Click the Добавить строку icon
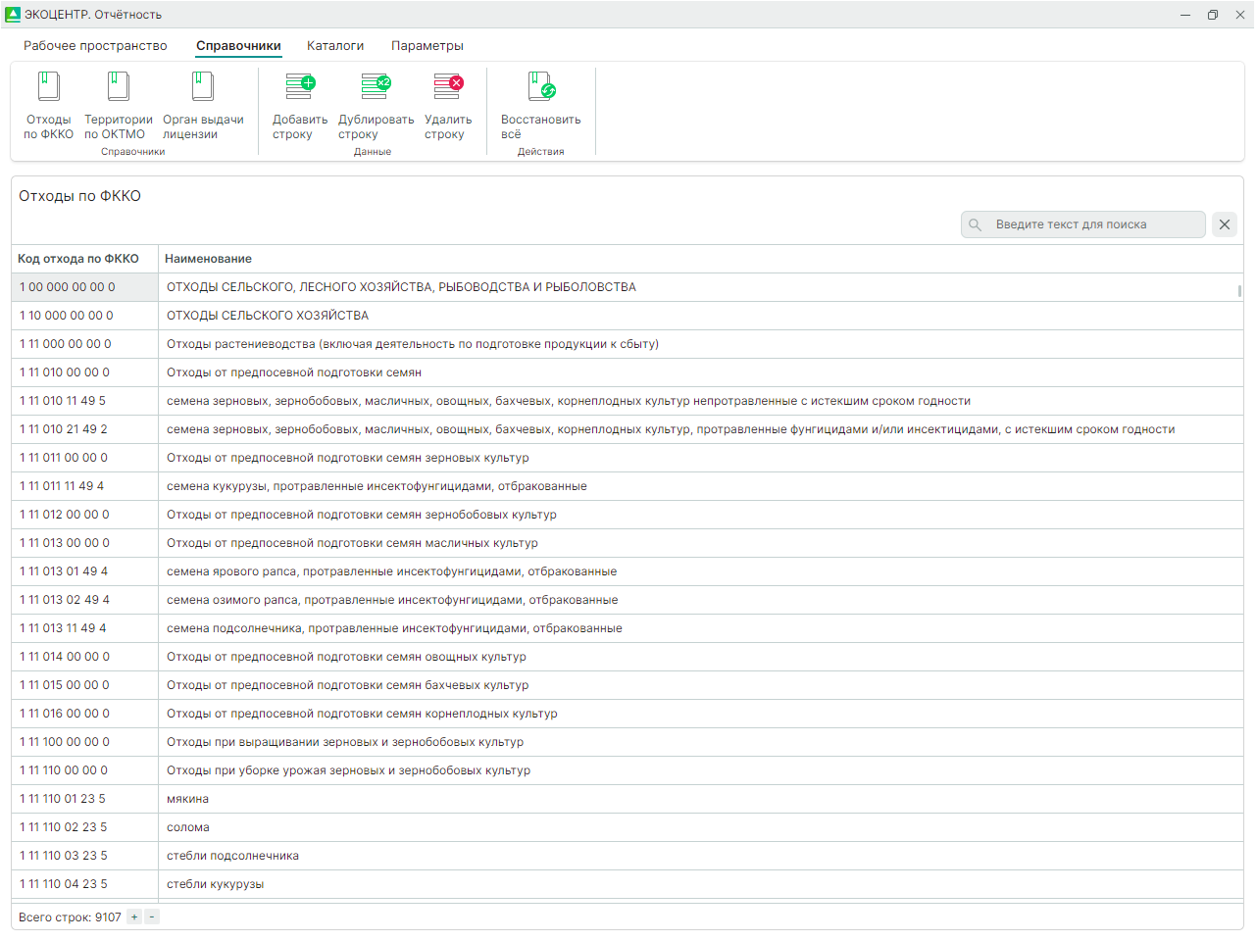This screenshot has width=1255, height=941. point(300,87)
